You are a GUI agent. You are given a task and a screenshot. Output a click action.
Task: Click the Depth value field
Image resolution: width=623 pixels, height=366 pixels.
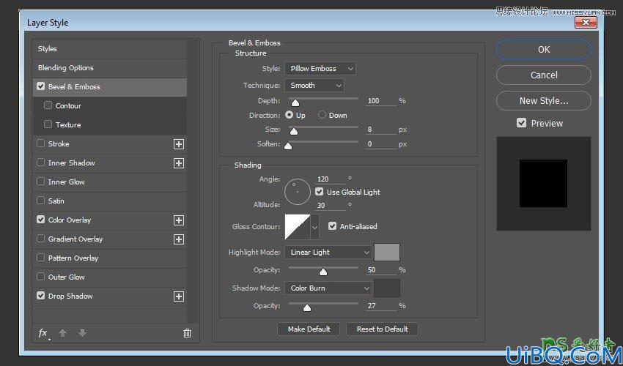click(380, 101)
